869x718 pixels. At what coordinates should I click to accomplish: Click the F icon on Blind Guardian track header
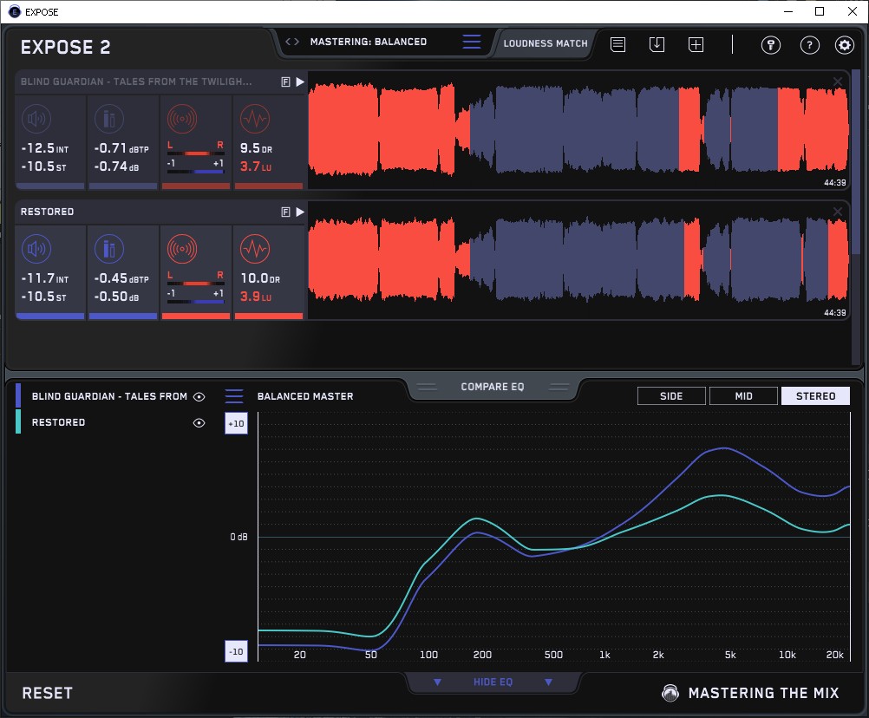click(x=285, y=82)
